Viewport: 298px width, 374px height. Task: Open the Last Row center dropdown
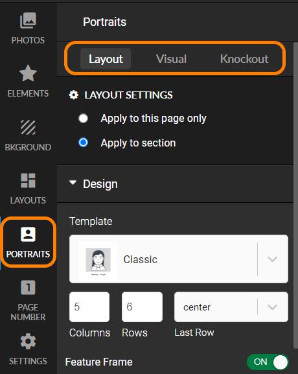231,307
